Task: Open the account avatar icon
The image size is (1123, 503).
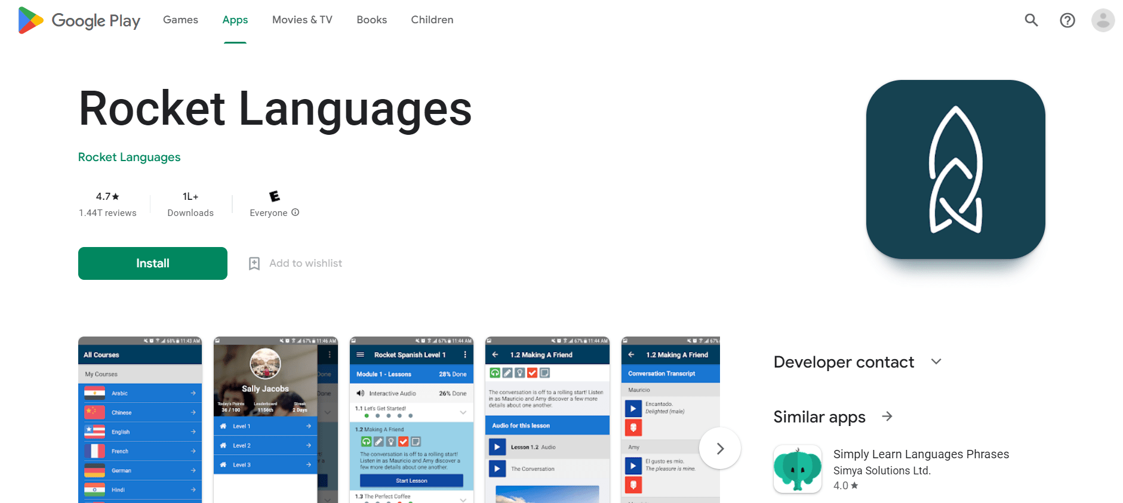Action: (1103, 20)
